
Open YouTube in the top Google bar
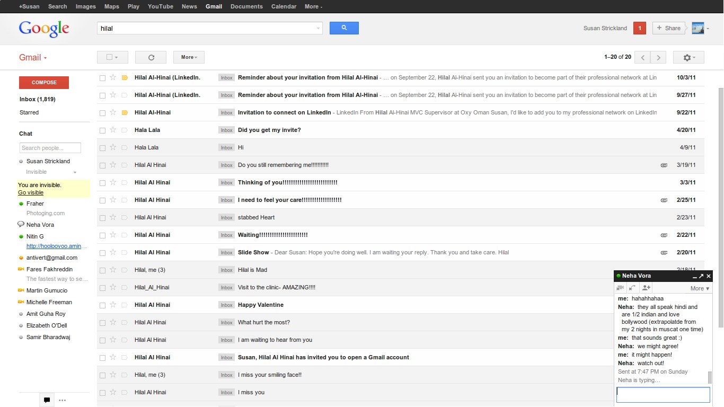click(161, 6)
